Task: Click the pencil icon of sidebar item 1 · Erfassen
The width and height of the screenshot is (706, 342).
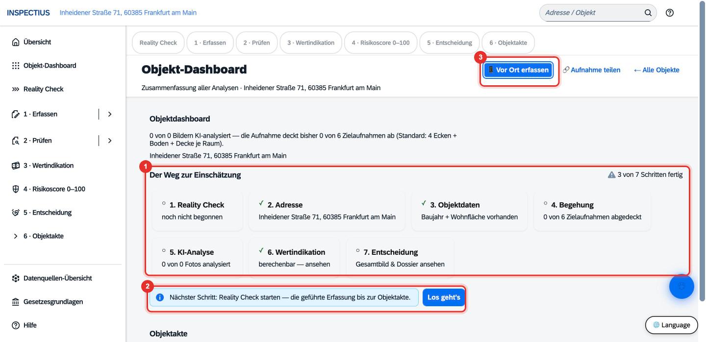Action: tap(15, 114)
